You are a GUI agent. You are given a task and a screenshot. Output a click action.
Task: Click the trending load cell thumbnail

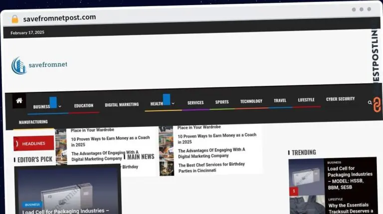point(306,178)
